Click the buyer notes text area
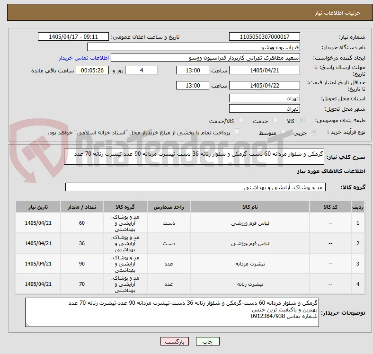This screenshot has width=373, height=354. 172,312
